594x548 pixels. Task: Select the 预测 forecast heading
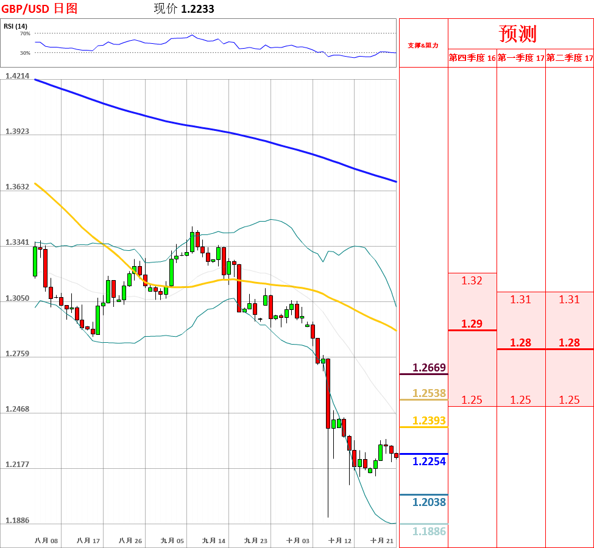point(518,33)
